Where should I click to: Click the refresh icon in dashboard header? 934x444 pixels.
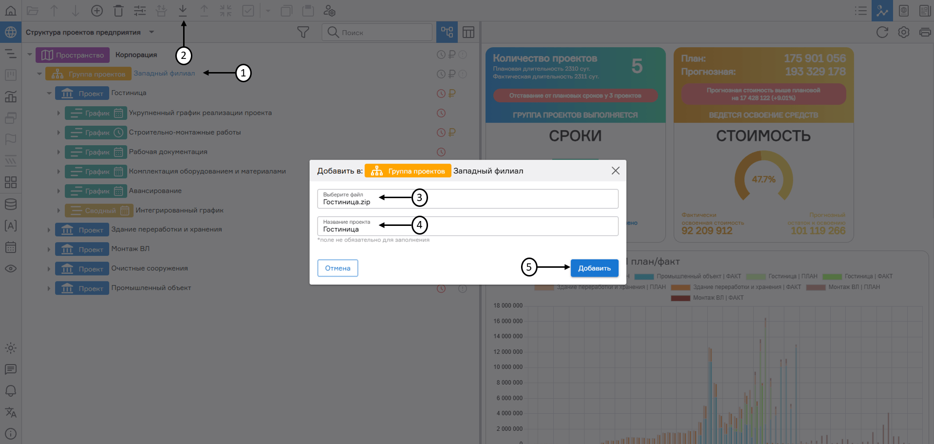pyautogui.click(x=882, y=32)
